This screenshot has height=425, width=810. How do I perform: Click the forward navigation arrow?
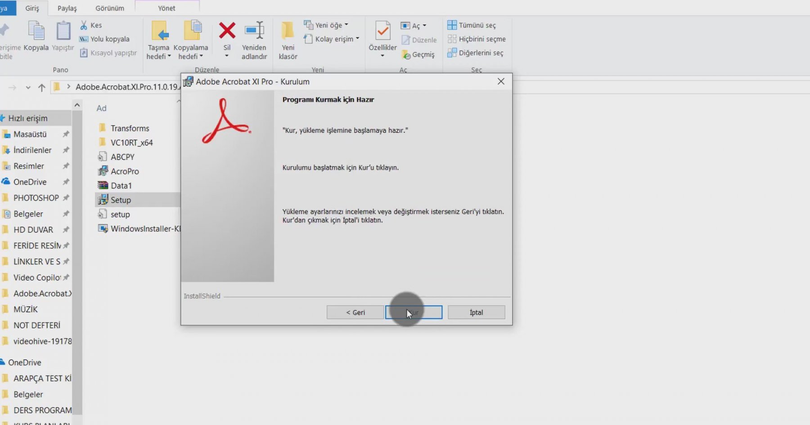click(x=12, y=88)
